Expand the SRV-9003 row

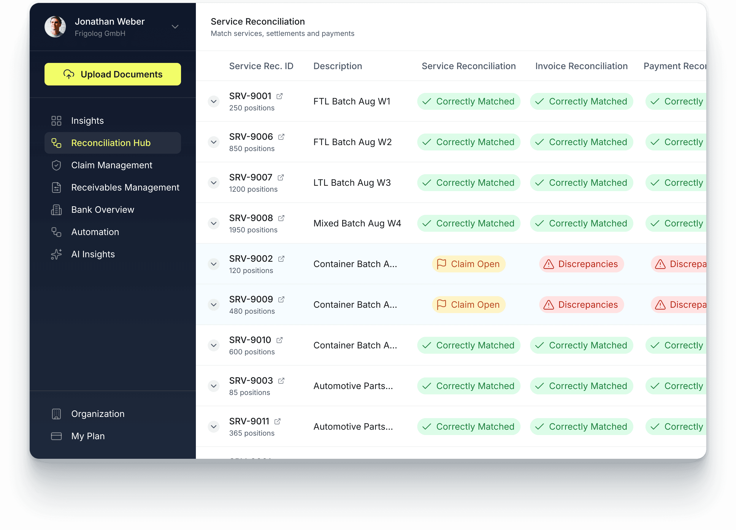pyautogui.click(x=214, y=386)
